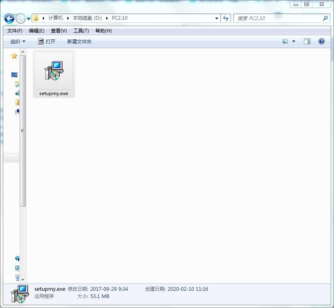
Task: Expand the arrow after 本地磁盘 (D:)
Action: click(x=107, y=18)
